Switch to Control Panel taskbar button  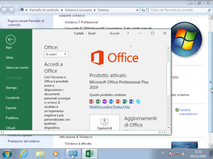tap(73, 154)
